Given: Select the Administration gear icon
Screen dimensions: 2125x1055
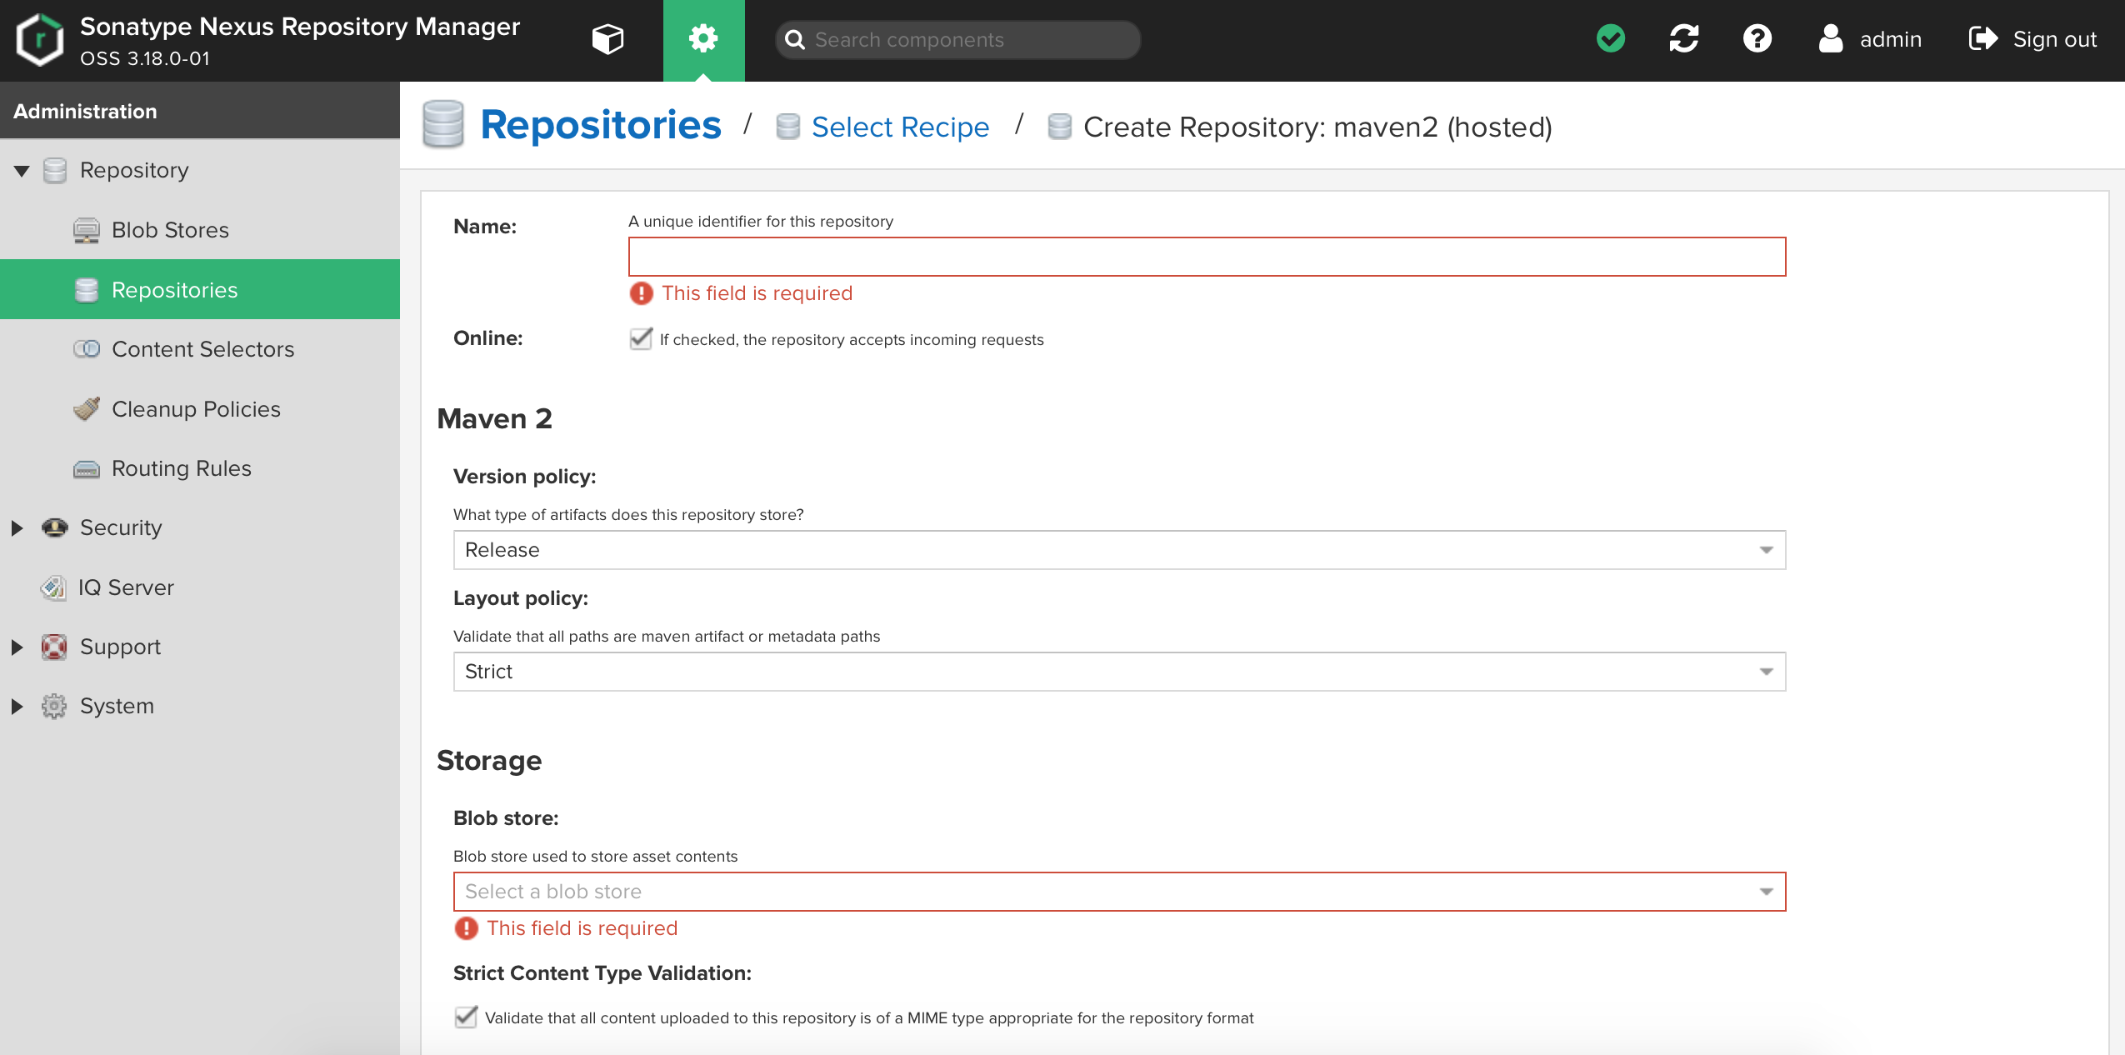Looking at the screenshot, I should [703, 38].
